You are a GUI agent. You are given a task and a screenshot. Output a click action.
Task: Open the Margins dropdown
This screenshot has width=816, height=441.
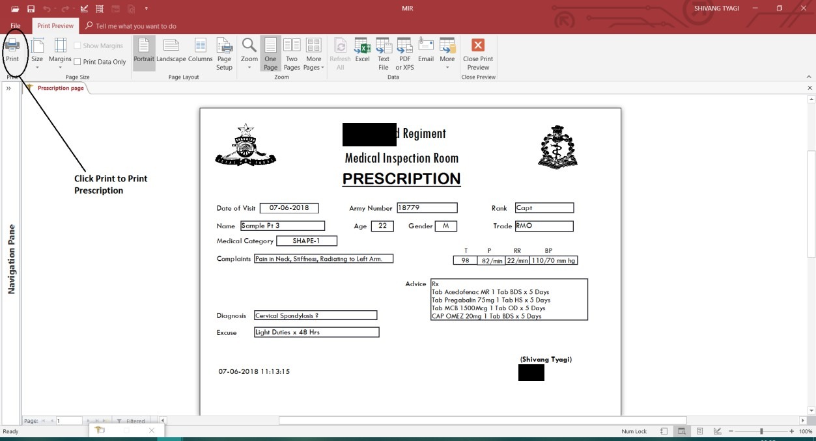click(60, 53)
